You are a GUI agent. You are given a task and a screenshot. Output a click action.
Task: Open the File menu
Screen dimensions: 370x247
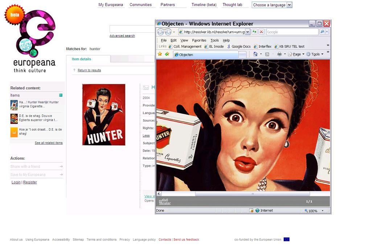[x=164, y=40]
